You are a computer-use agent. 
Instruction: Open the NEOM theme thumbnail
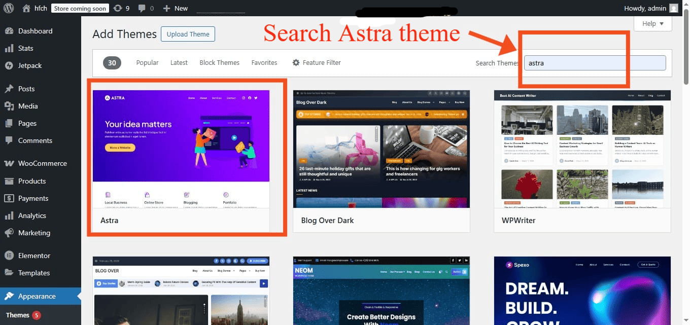(382, 291)
